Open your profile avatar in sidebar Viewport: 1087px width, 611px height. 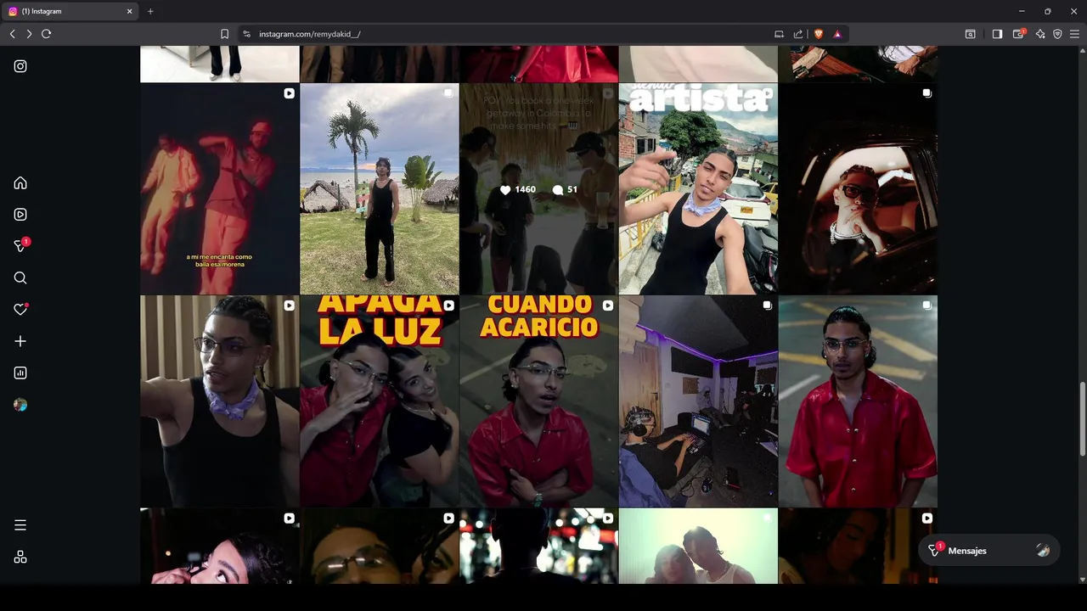20,405
